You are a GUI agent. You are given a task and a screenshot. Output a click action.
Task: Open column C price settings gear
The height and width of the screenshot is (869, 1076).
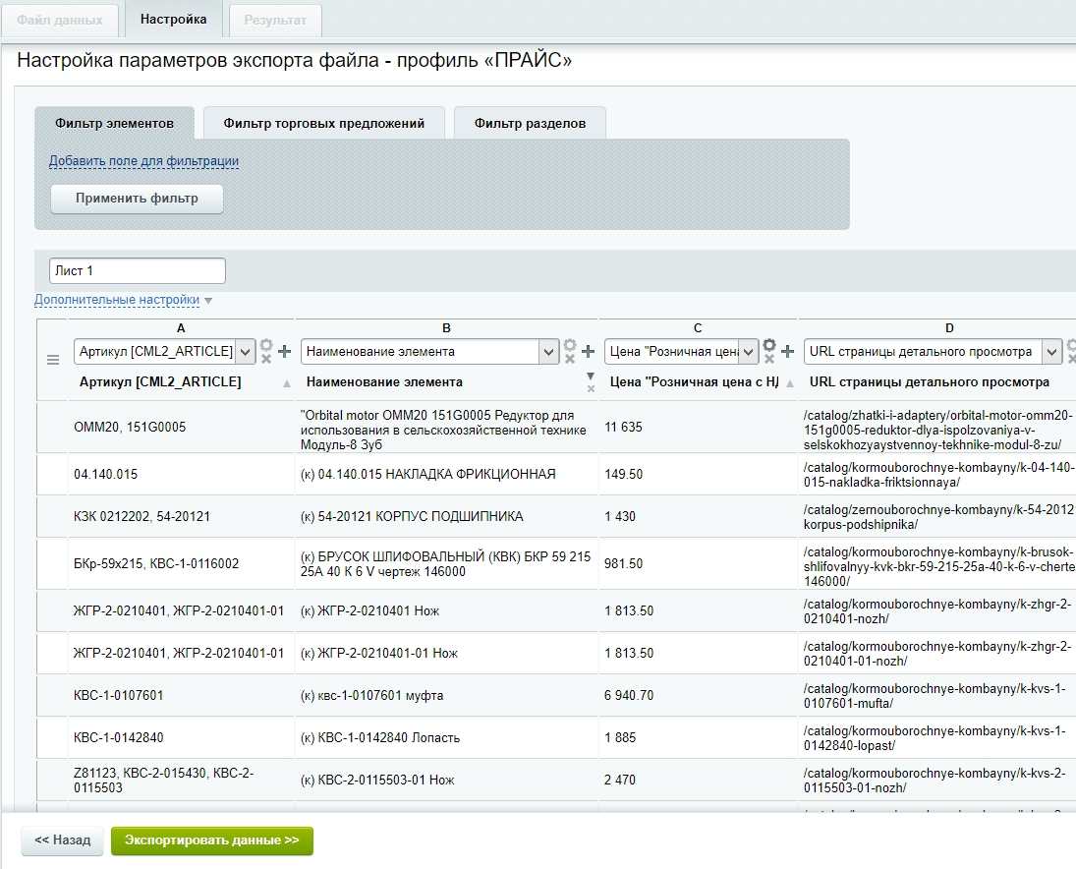769,345
